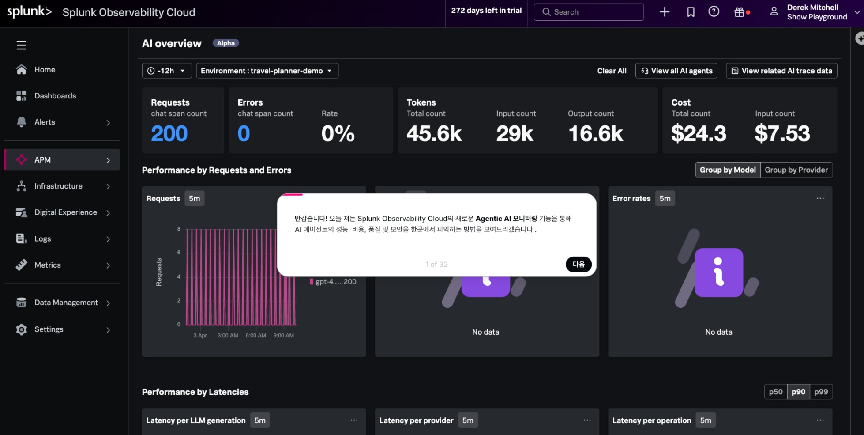Open Latency per operation more options
Viewport: 864px width, 435px height.
(820, 420)
